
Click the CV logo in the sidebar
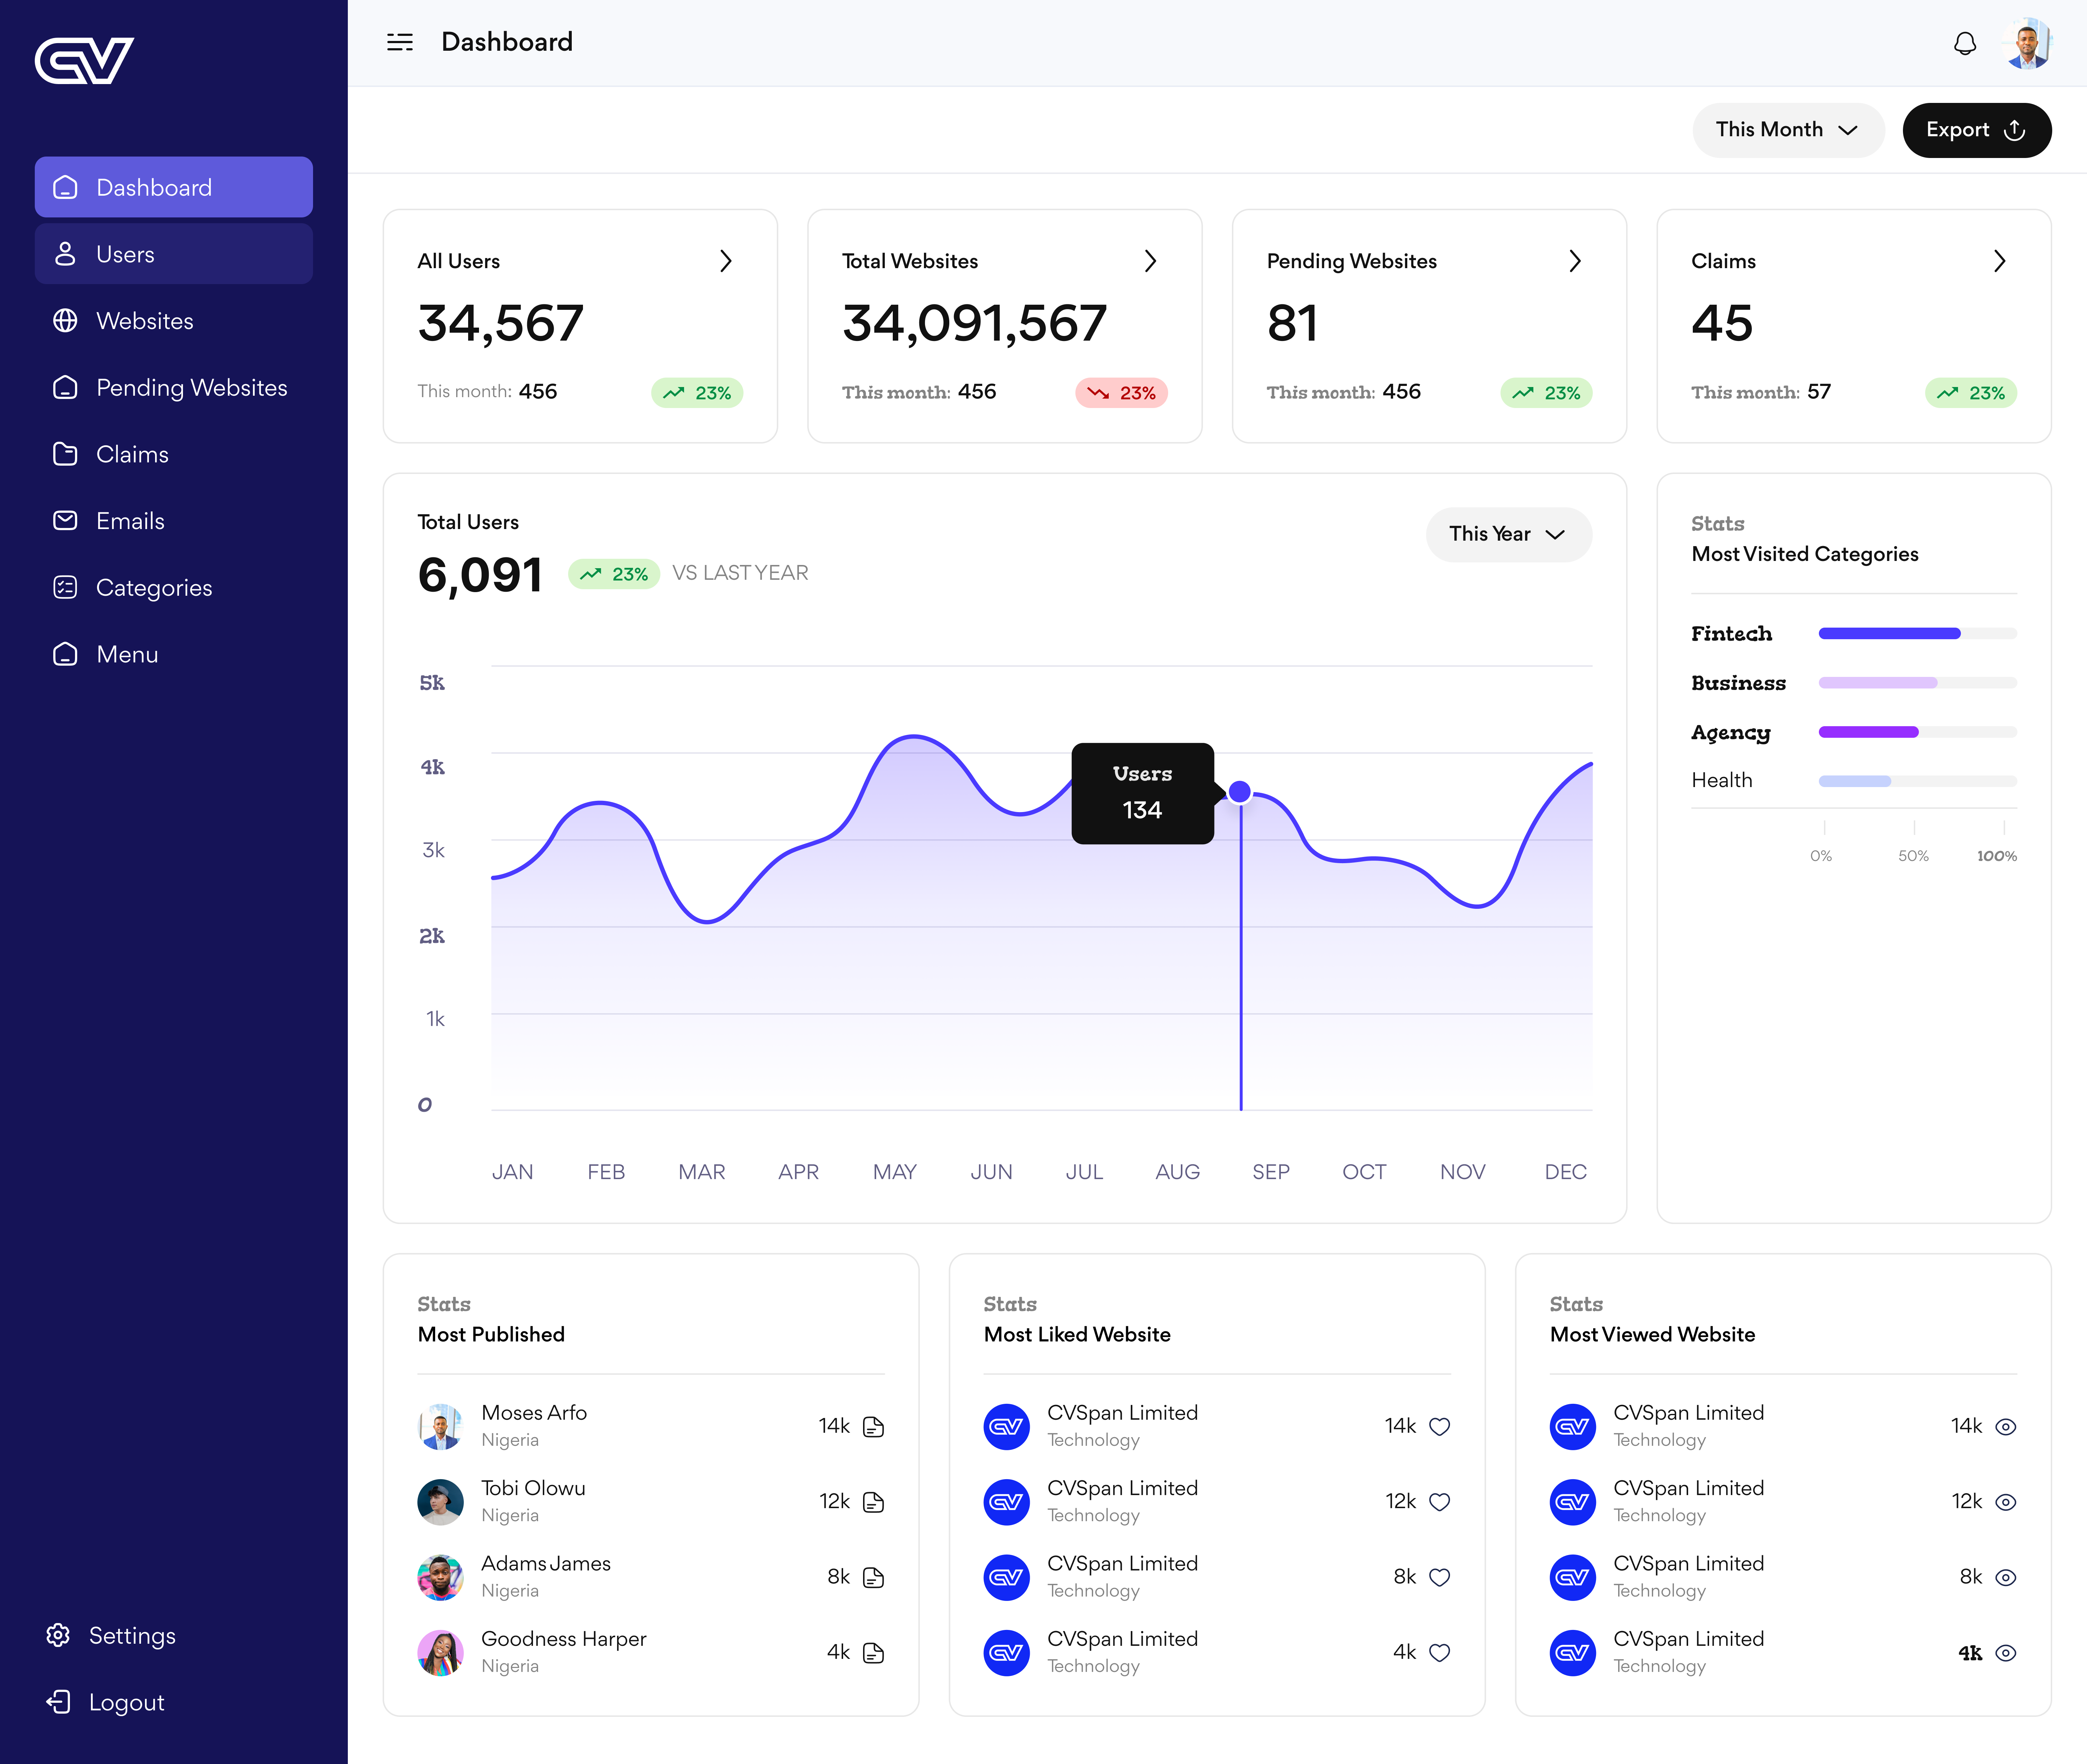tap(84, 61)
